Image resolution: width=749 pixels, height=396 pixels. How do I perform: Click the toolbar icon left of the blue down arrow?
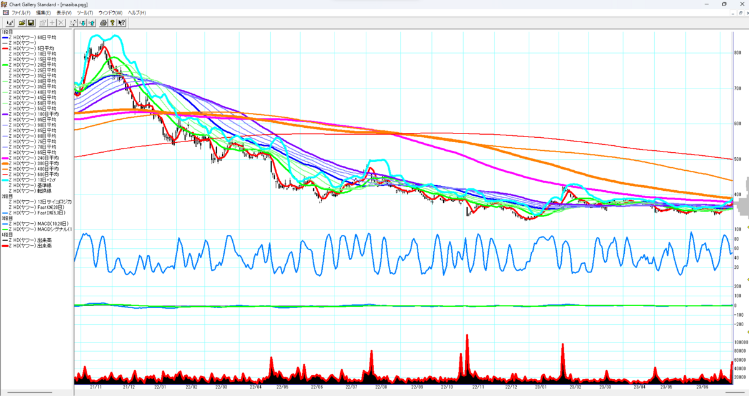[74, 22]
